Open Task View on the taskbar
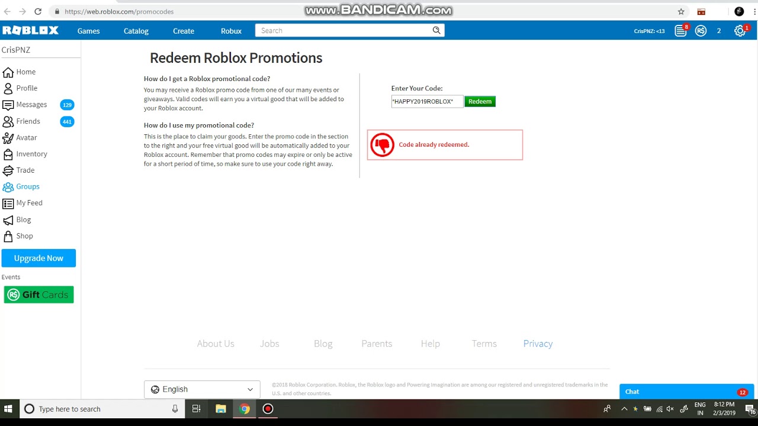This screenshot has height=426, width=758. (x=197, y=409)
